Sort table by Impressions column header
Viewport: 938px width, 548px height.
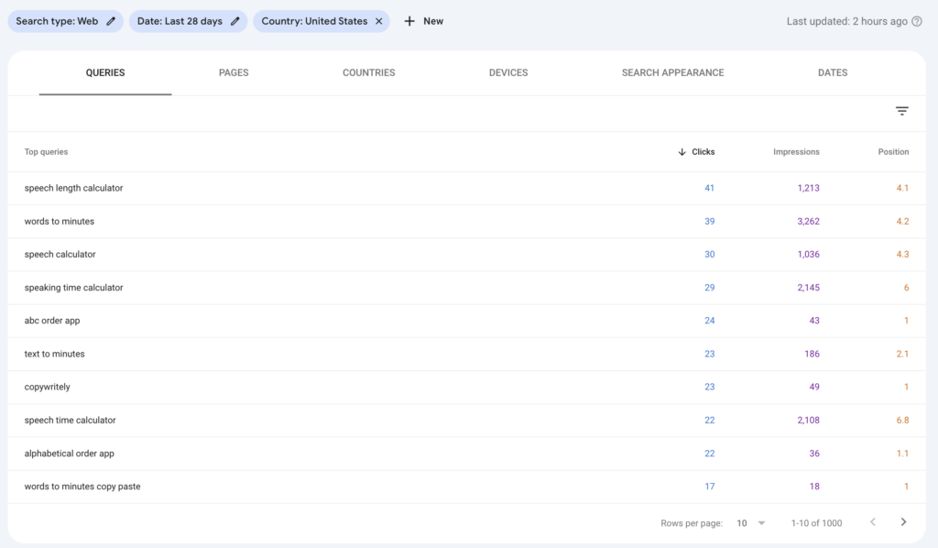796,152
